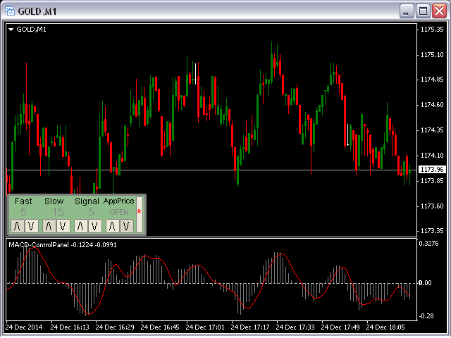Minimize the GOLD,M1 chart window
This screenshot has height=338, width=451.
click(x=407, y=11)
